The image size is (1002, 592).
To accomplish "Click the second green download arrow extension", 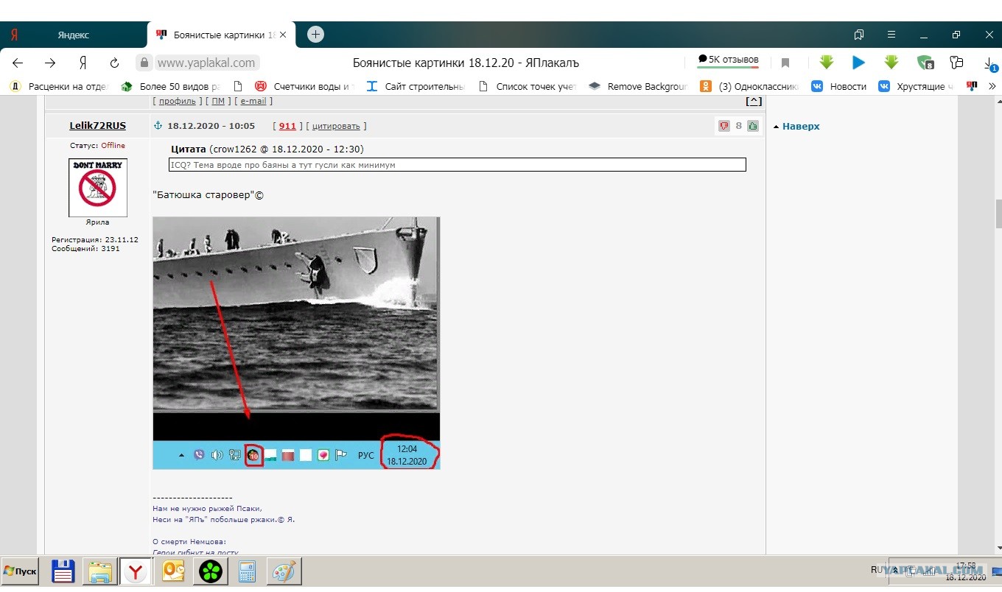I will point(891,63).
